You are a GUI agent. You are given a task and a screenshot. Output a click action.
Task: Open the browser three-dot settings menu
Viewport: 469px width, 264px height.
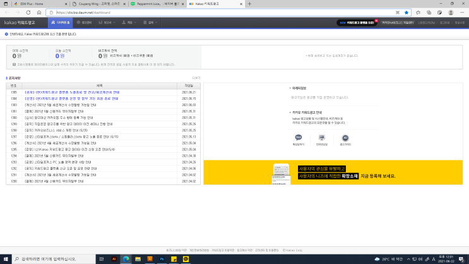[x=462, y=13]
